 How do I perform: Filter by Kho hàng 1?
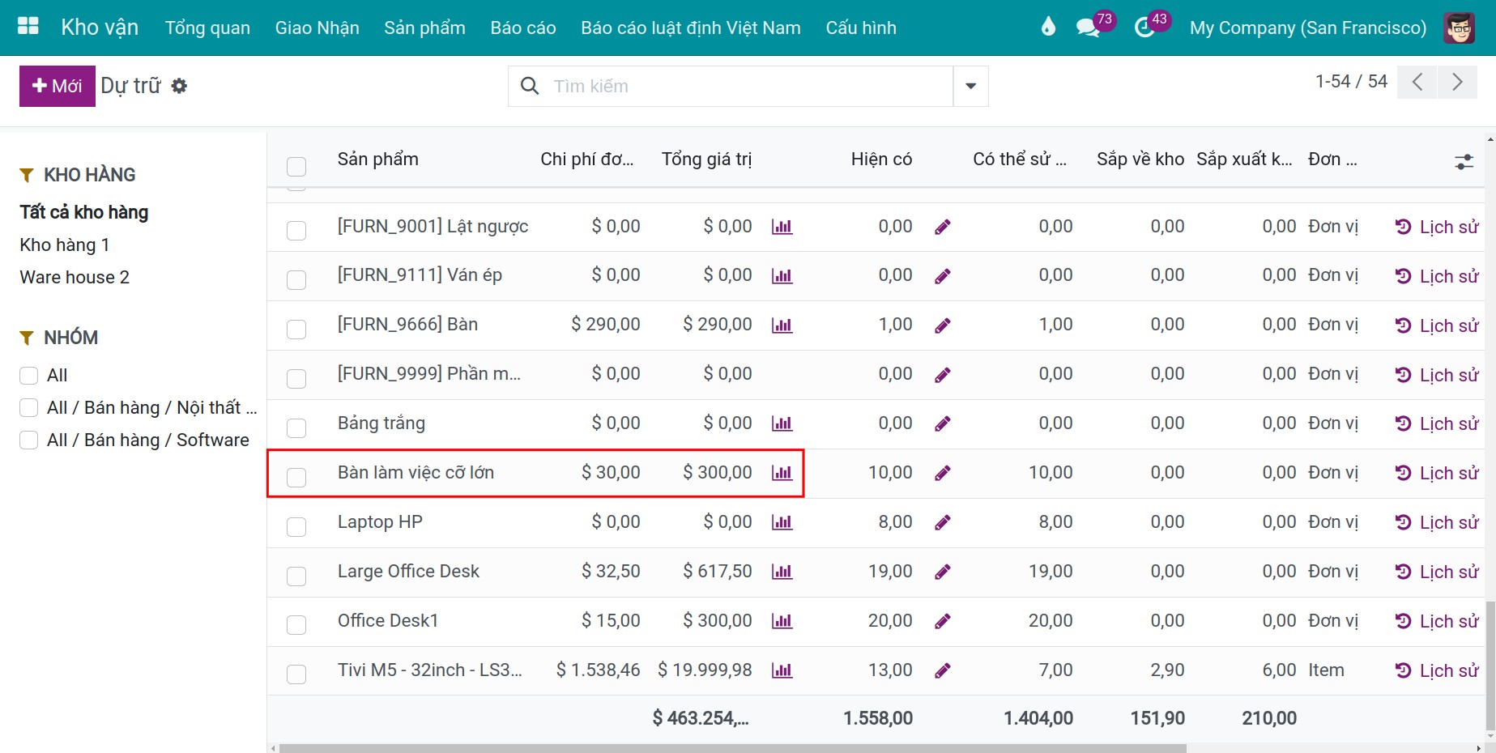pos(65,245)
